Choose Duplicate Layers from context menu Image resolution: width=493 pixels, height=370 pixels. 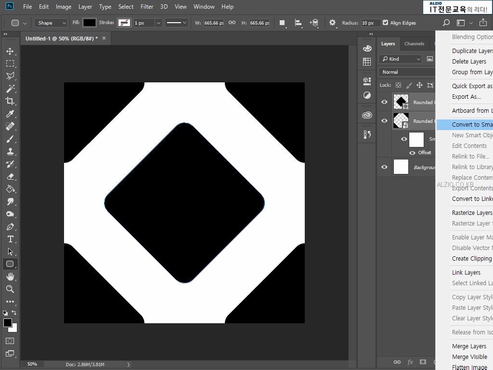click(x=472, y=51)
